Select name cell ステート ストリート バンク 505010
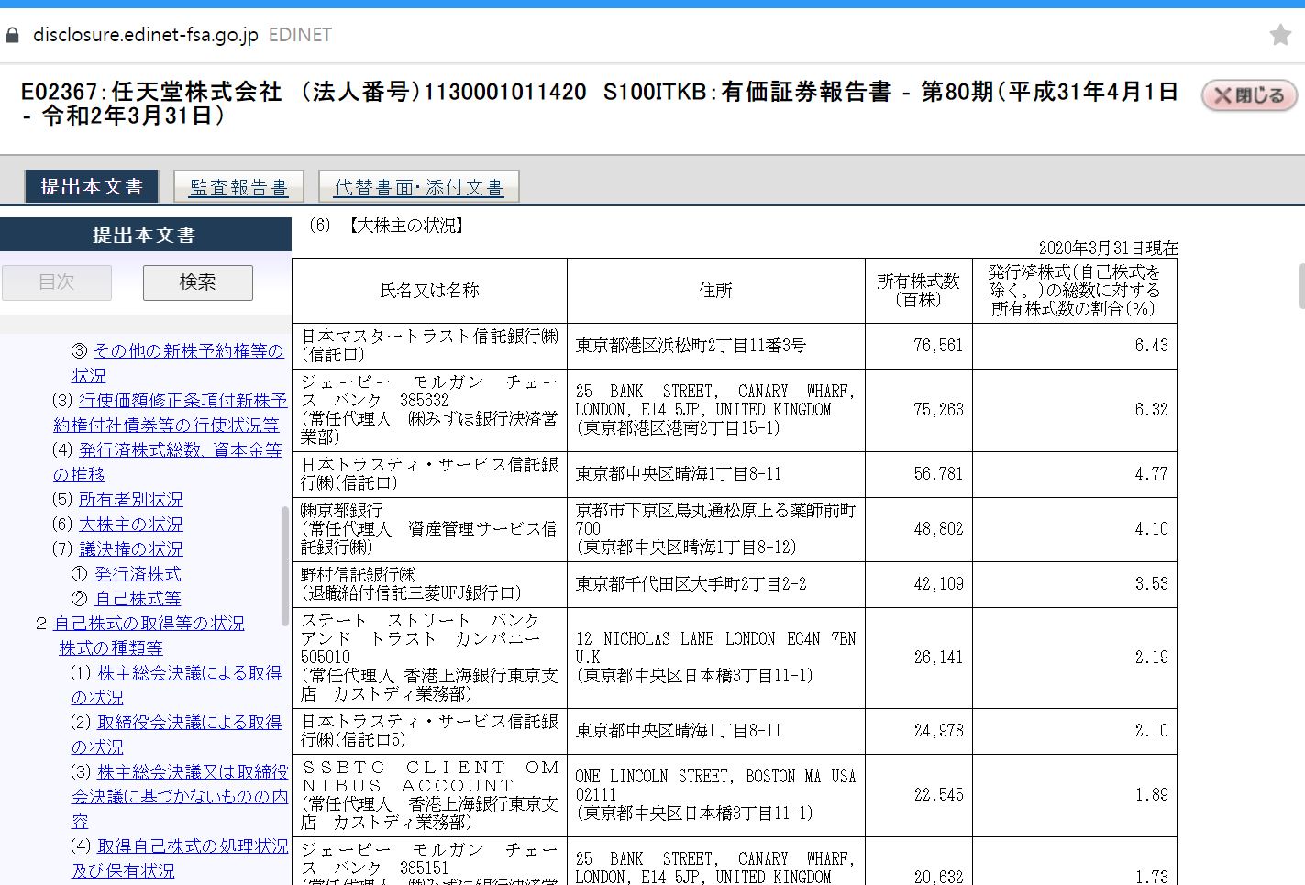 point(429,658)
